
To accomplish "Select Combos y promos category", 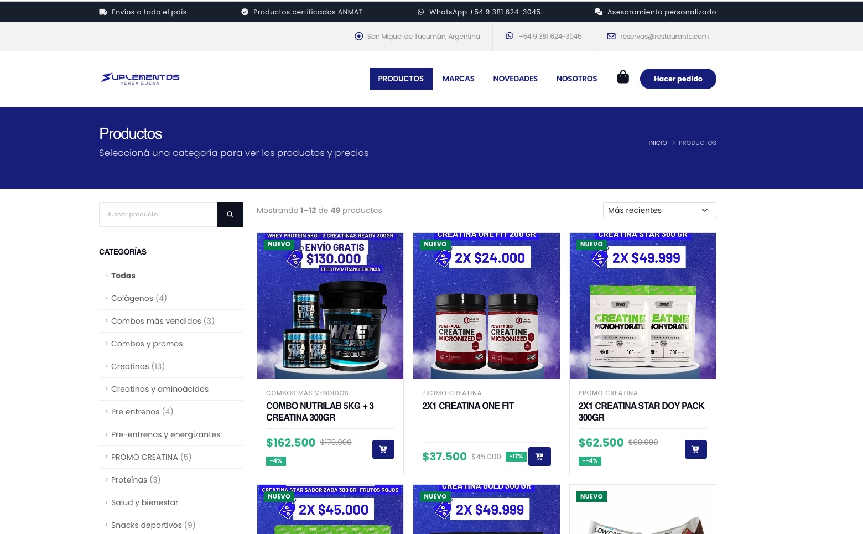I will click(x=147, y=344).
